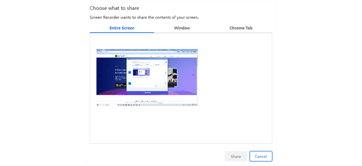Switch to the Window tab
Viewport: 362px width, 166px height.
point(182,28)
